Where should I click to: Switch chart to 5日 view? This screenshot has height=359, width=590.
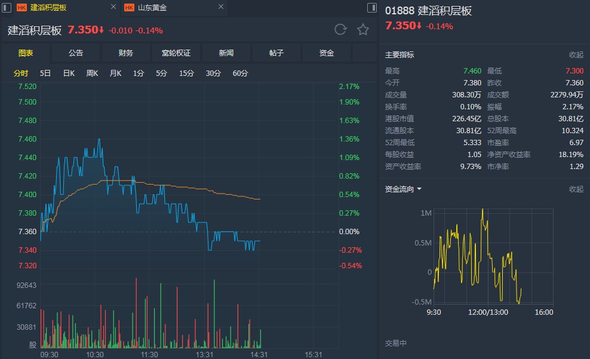pyautogui.click(x=45, y=73)
